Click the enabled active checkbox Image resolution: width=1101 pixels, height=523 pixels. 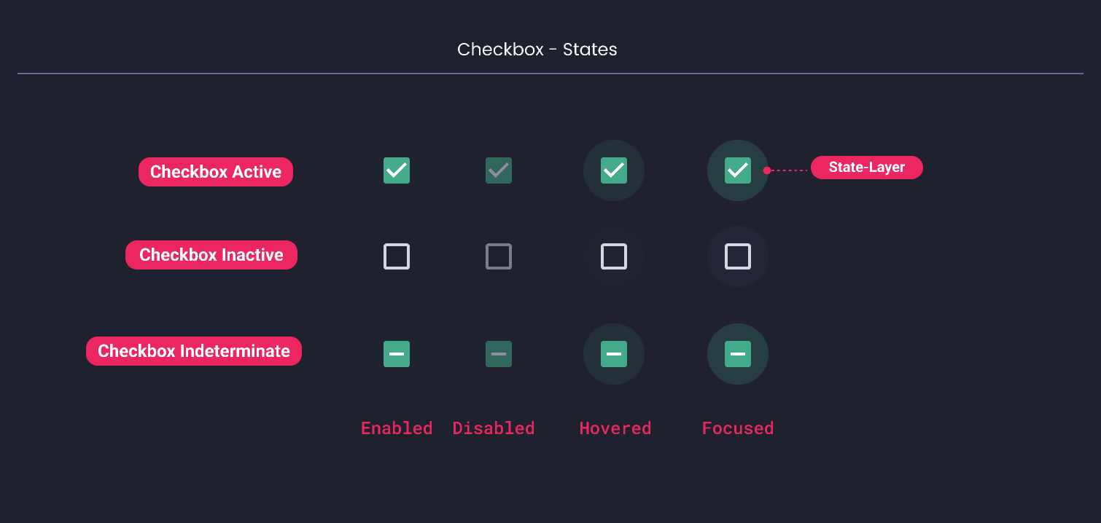(397, 170)
